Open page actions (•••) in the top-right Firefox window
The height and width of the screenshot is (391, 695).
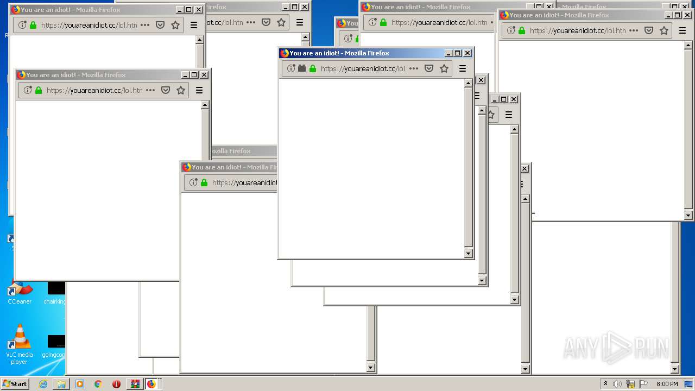click(x=634, y=30)
